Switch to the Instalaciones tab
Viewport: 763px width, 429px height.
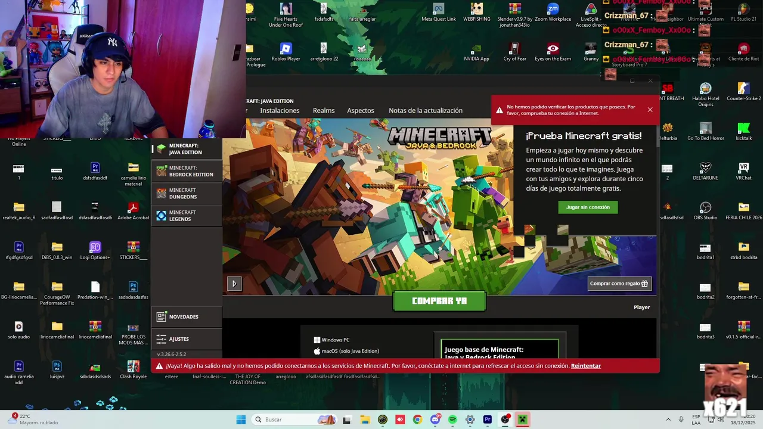280,110
